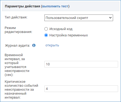This screenshot has height=102, width=121.
Task: Click the Настройка переменных option label text
Action: (69, 35)
